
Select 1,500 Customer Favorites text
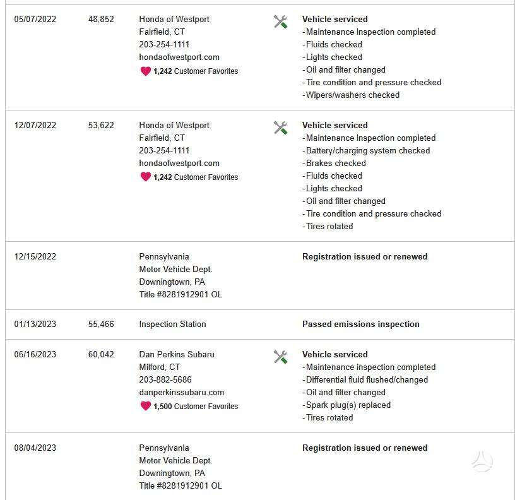click(196, 407)
